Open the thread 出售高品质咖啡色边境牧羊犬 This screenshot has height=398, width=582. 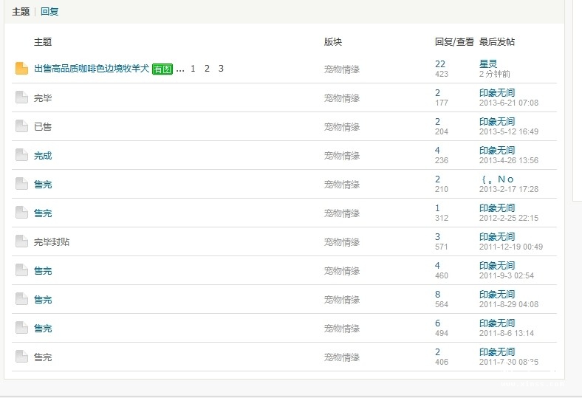coord(92,69)
